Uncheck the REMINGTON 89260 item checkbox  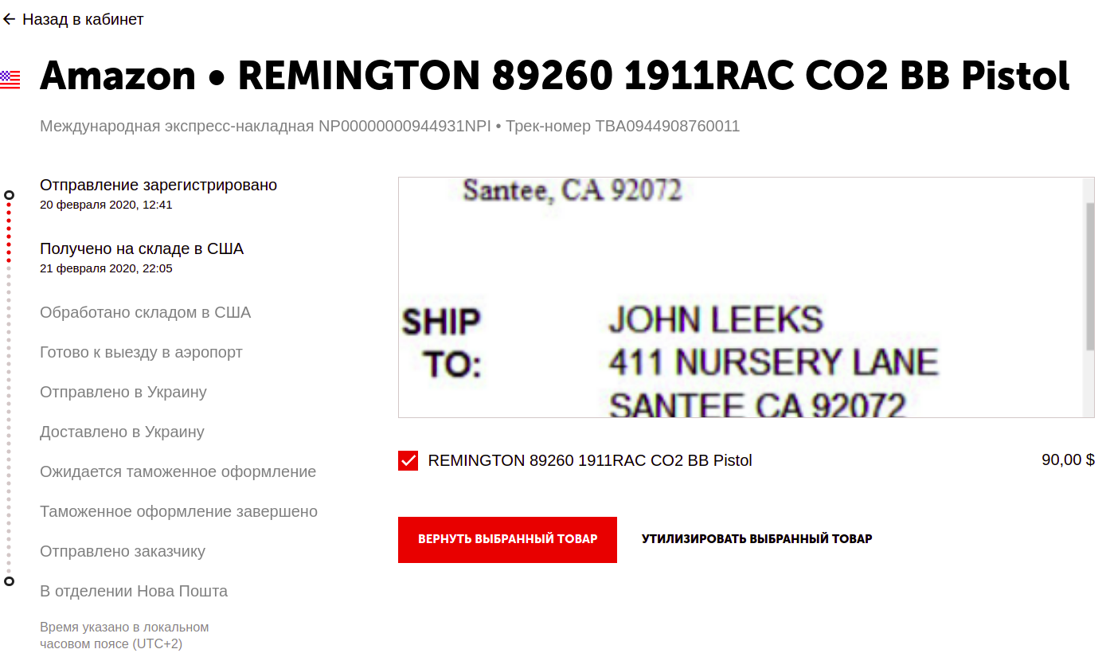click(408, 460)
